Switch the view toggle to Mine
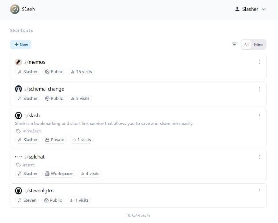The height and width of the screenshot is (223, 278). (259, 45)
